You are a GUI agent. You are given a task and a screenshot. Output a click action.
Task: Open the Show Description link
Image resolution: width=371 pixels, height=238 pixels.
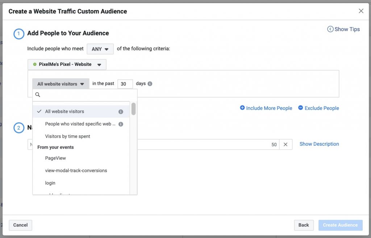pyautogui.click(x=319, y=144)
